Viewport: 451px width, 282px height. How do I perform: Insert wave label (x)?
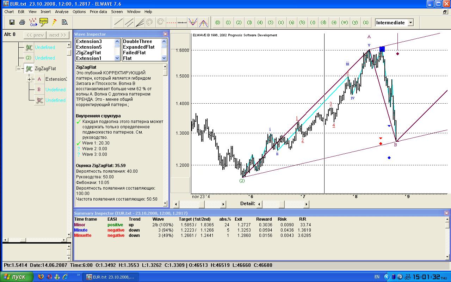coord(281,23)
